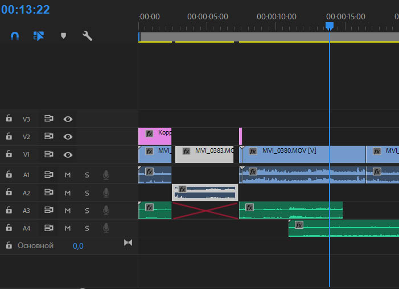399x289 pixels.
Task: Toggle lock on Основной master track
Action: pyautogui.click(x=9, y=245)
